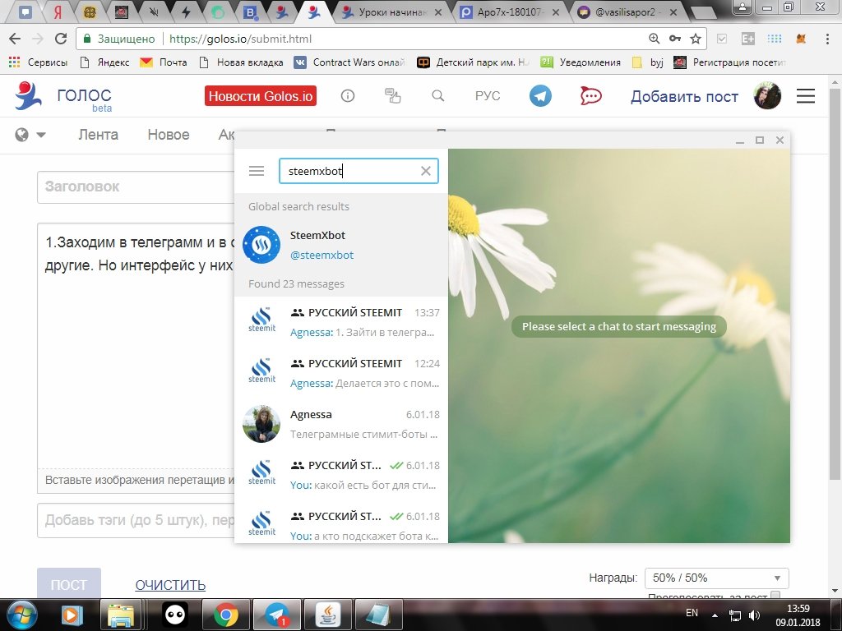
Task: Open Яндекс bookmark
Action: coord(104,62)
